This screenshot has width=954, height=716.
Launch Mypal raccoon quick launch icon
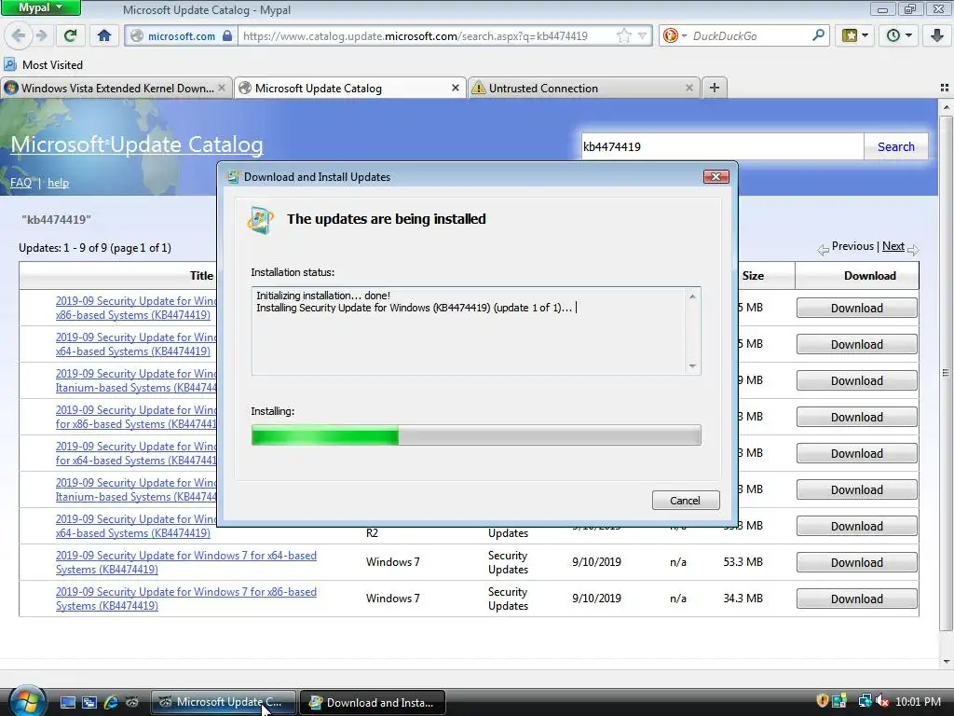click(132, 702)
